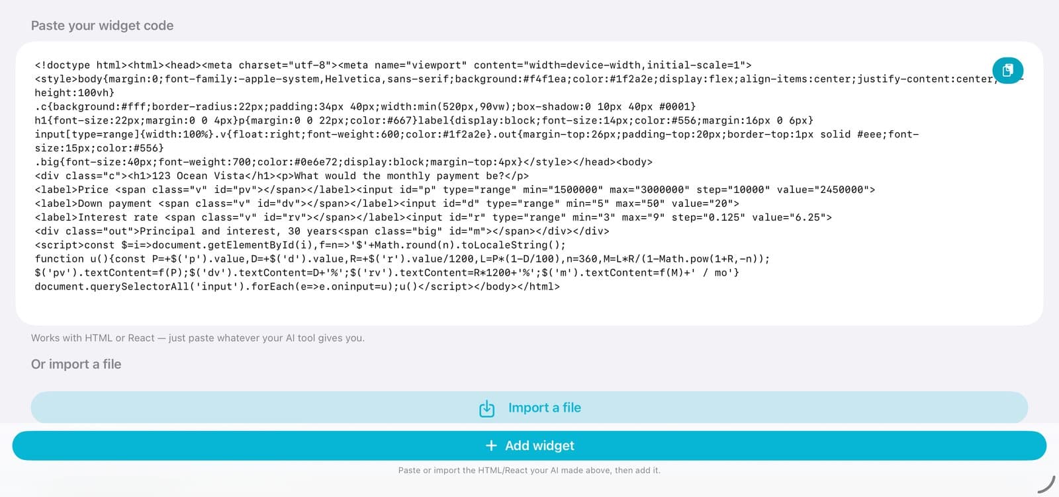Screen dimensions: 1059x497
Task: Click the '<!doctype html>' first code line
Action: (393, 65)
